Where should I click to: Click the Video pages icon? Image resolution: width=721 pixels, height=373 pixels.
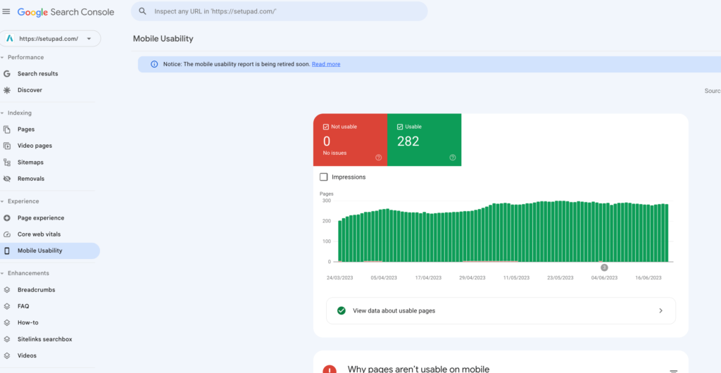(x=7, y=146)
